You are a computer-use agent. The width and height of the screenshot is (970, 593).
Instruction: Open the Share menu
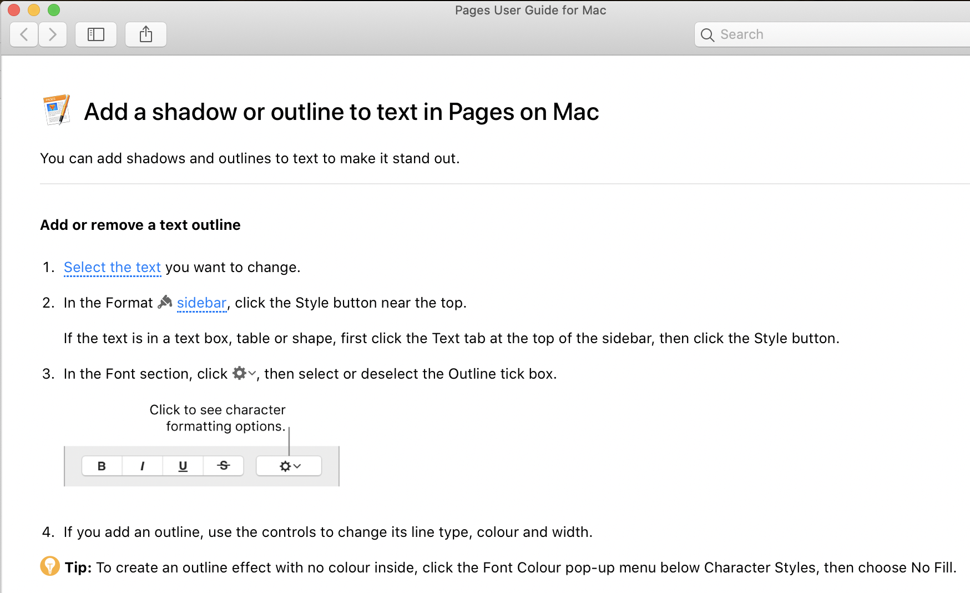(146, 34)
